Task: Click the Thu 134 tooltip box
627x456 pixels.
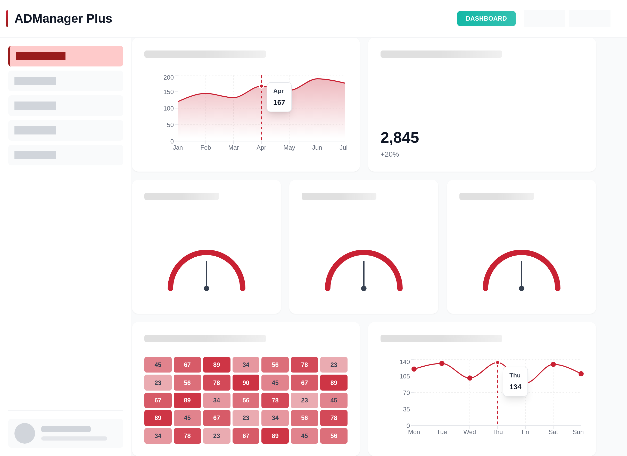Action: (x=515, y=382)
